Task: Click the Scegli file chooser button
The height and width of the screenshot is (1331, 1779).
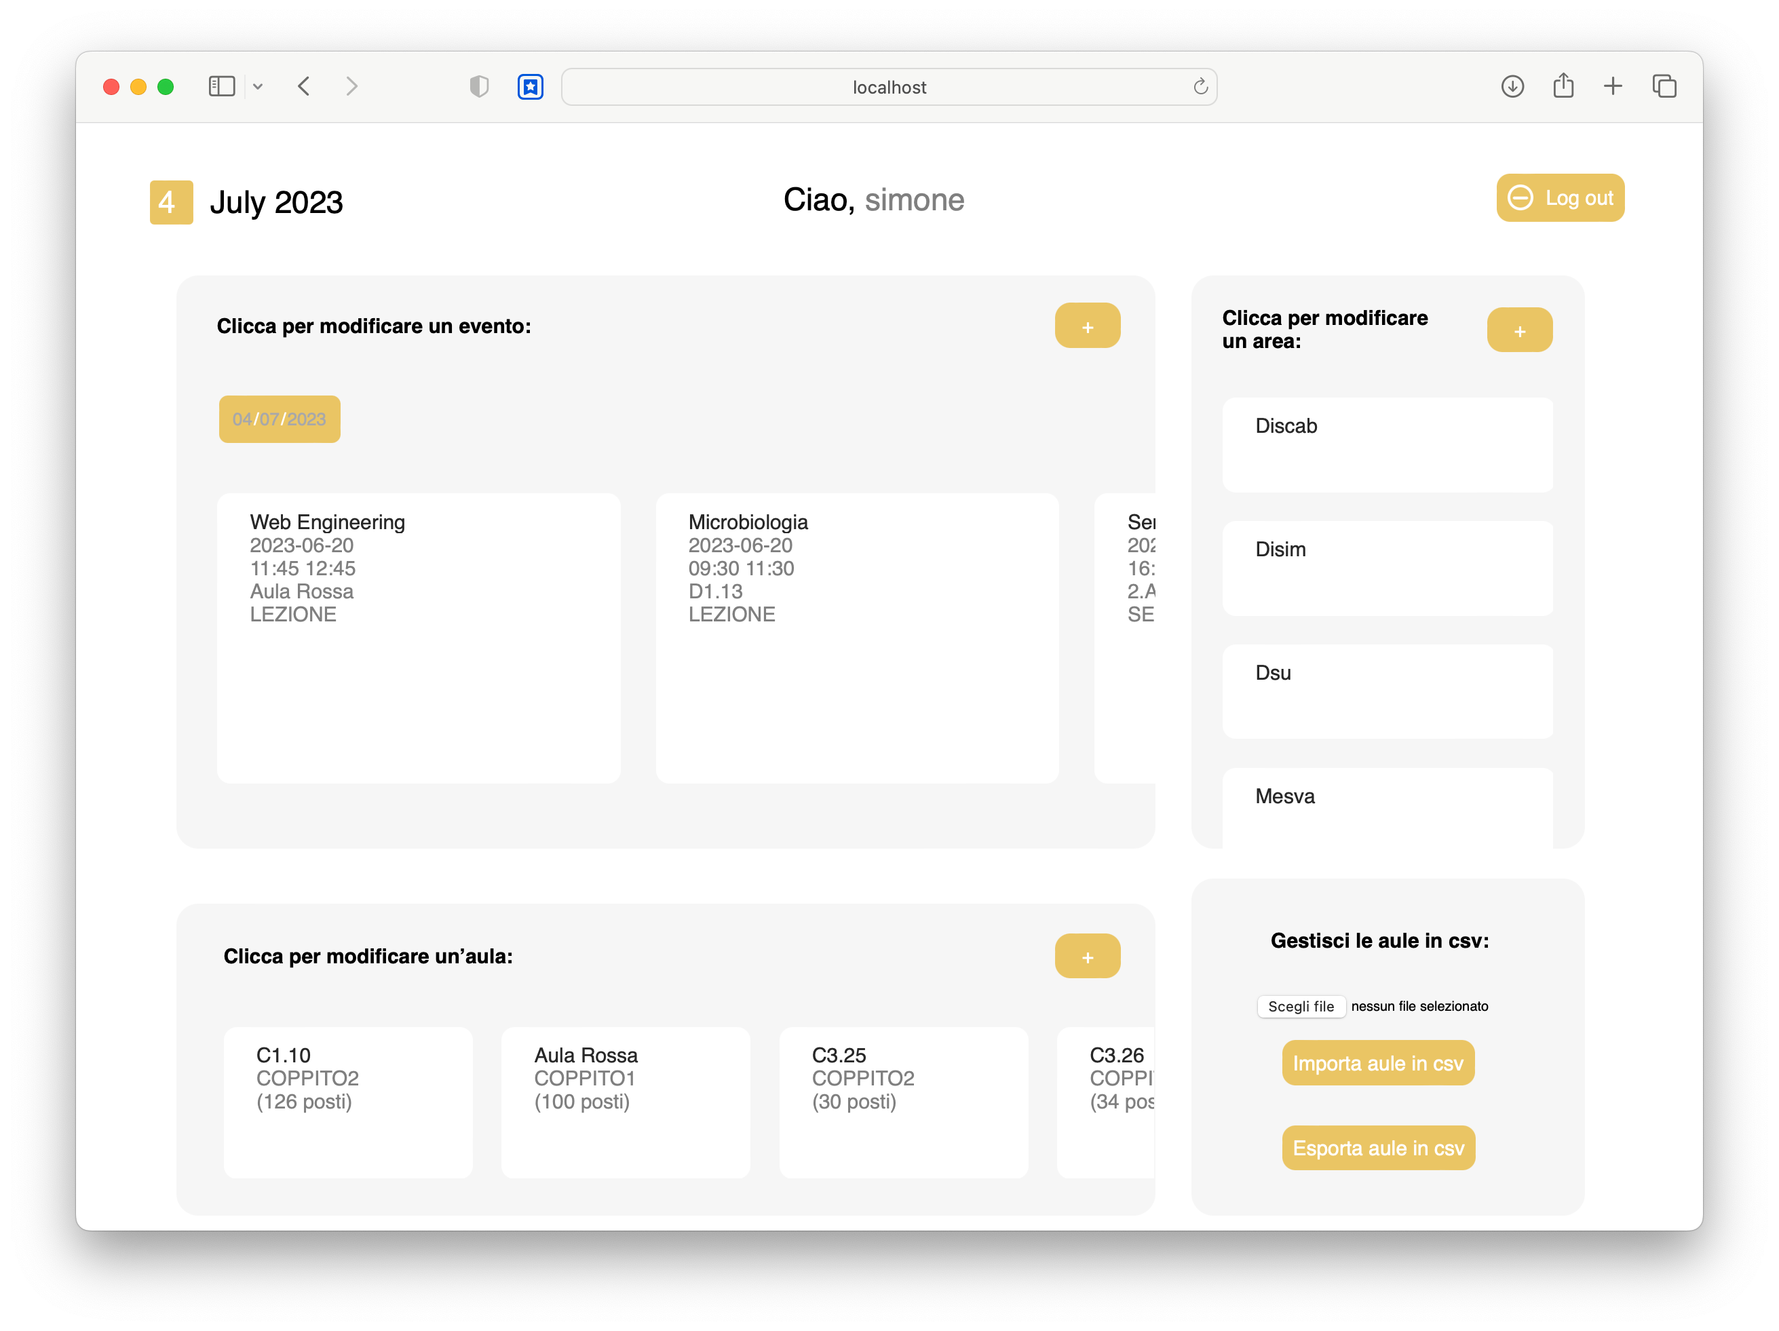Action: coord(1301,1006)
